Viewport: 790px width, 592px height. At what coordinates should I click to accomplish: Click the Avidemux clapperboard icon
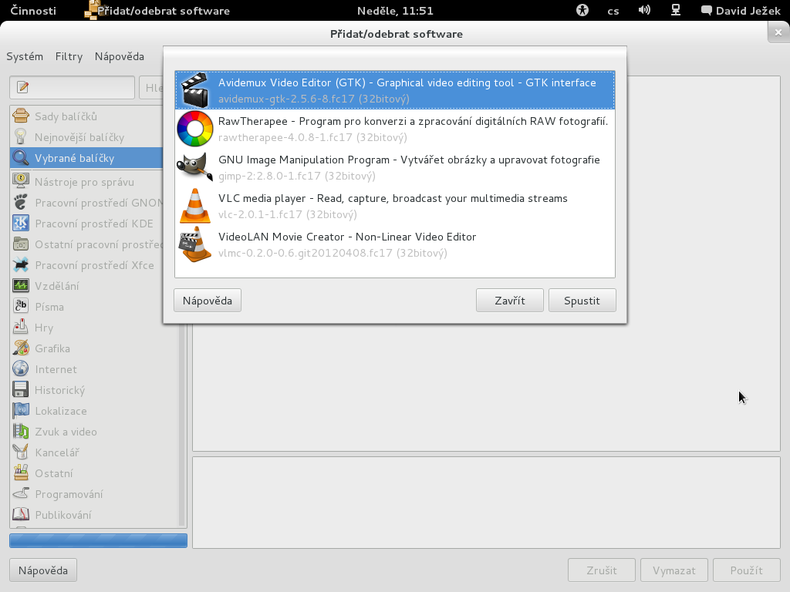coord(195,90)
